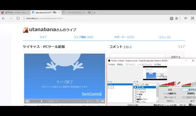The height and width of the screenshot is (116, 196).
Task: Uncheck the highlighted checked source
Action: pos(135,87)
